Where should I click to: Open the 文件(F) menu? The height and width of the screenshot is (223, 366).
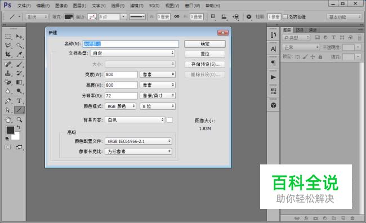tap(24, 6)
